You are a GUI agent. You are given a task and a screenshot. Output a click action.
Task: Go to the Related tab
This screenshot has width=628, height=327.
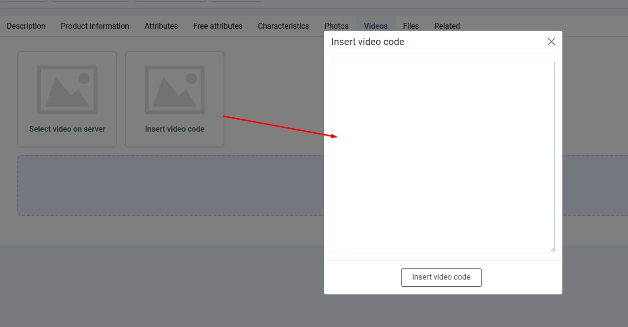447,26
